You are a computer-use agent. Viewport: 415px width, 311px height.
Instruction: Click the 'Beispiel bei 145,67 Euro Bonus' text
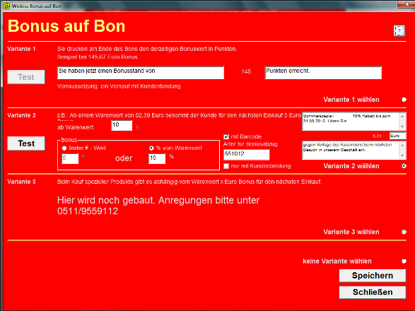coord(98,57)
